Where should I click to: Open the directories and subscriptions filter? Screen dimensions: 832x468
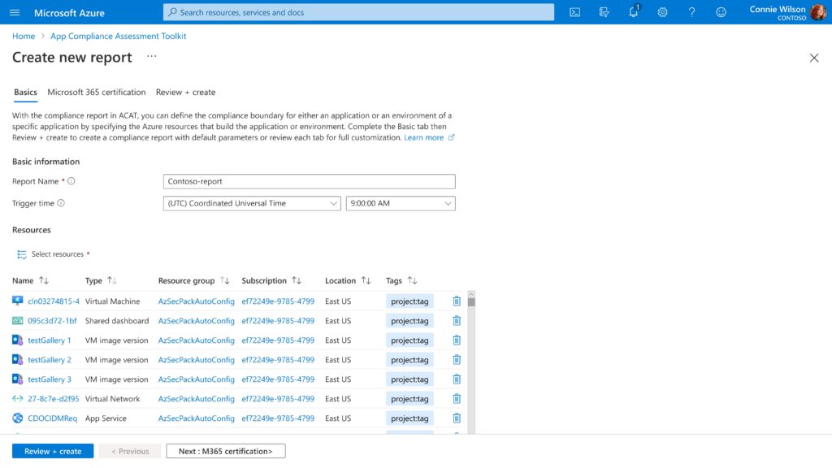tap(604, 12)
